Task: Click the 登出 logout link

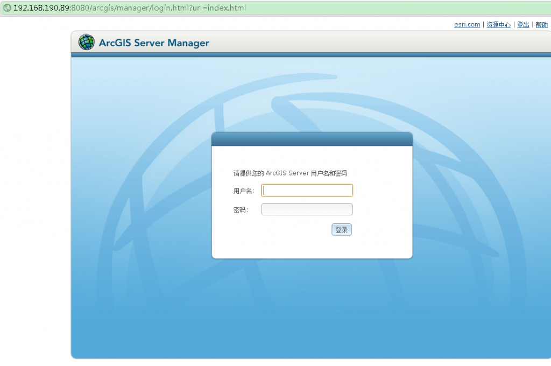Action: click(522, 24)
